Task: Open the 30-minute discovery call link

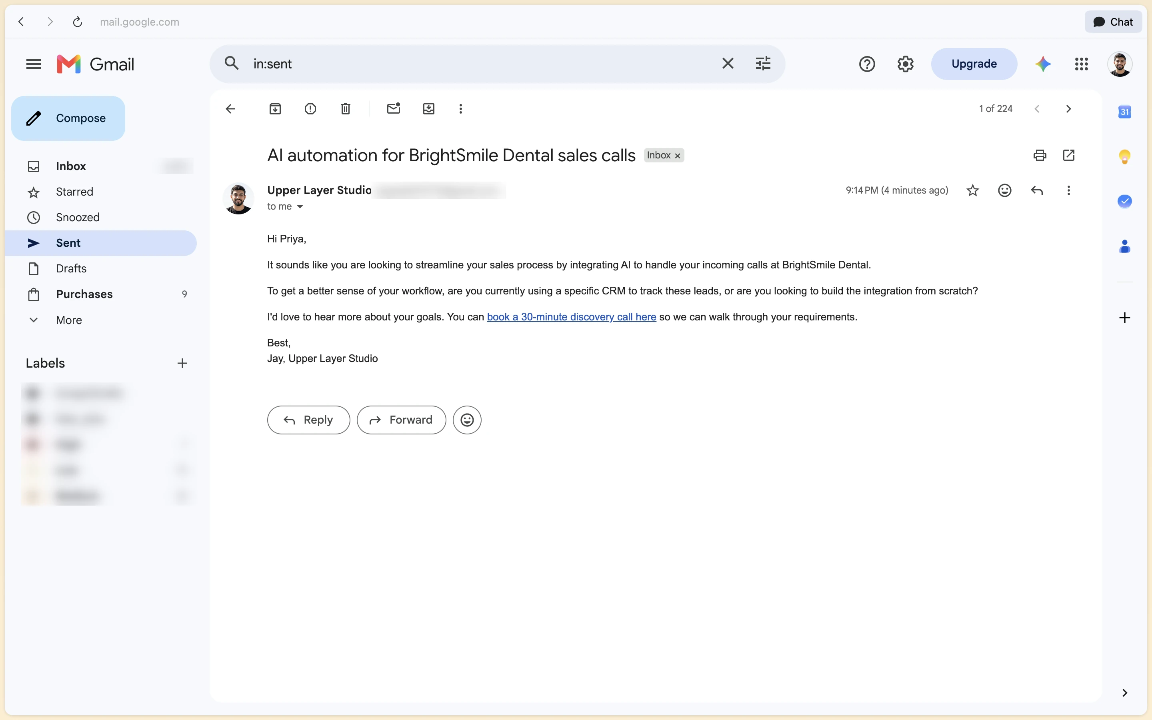Action: [x=572, y=317]
